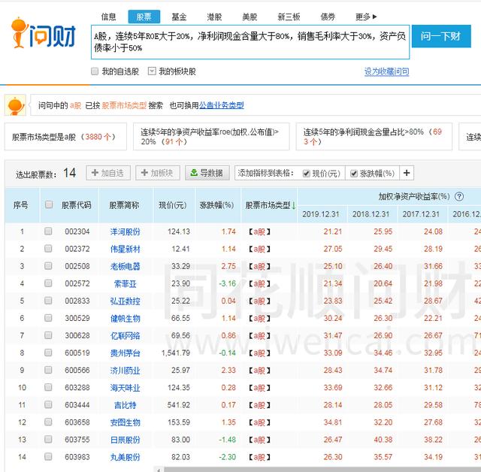Select the 连续5年净资产收益率roe>20% condition box
The width and height of the screenshot is (481, 472).
coord(211,137)
